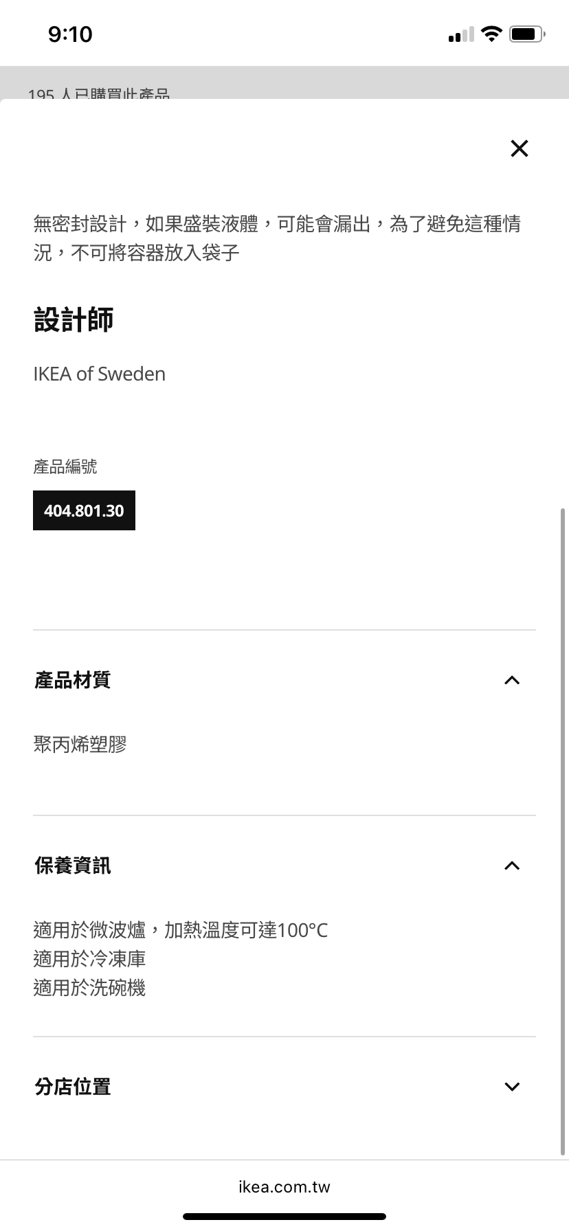
Task: Tap the 9:10 clock in status bar
Action: pos(70,34)
